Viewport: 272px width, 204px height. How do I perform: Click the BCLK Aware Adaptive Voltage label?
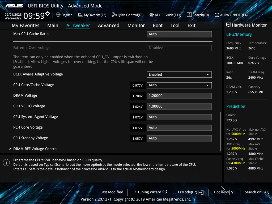pos(38,74)
